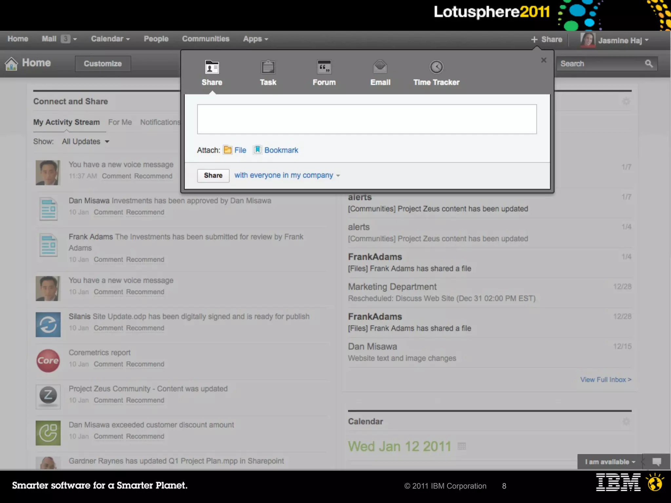Open the chat bubble icon
Viewport: 671px width, 503px height.
(657, 462)
